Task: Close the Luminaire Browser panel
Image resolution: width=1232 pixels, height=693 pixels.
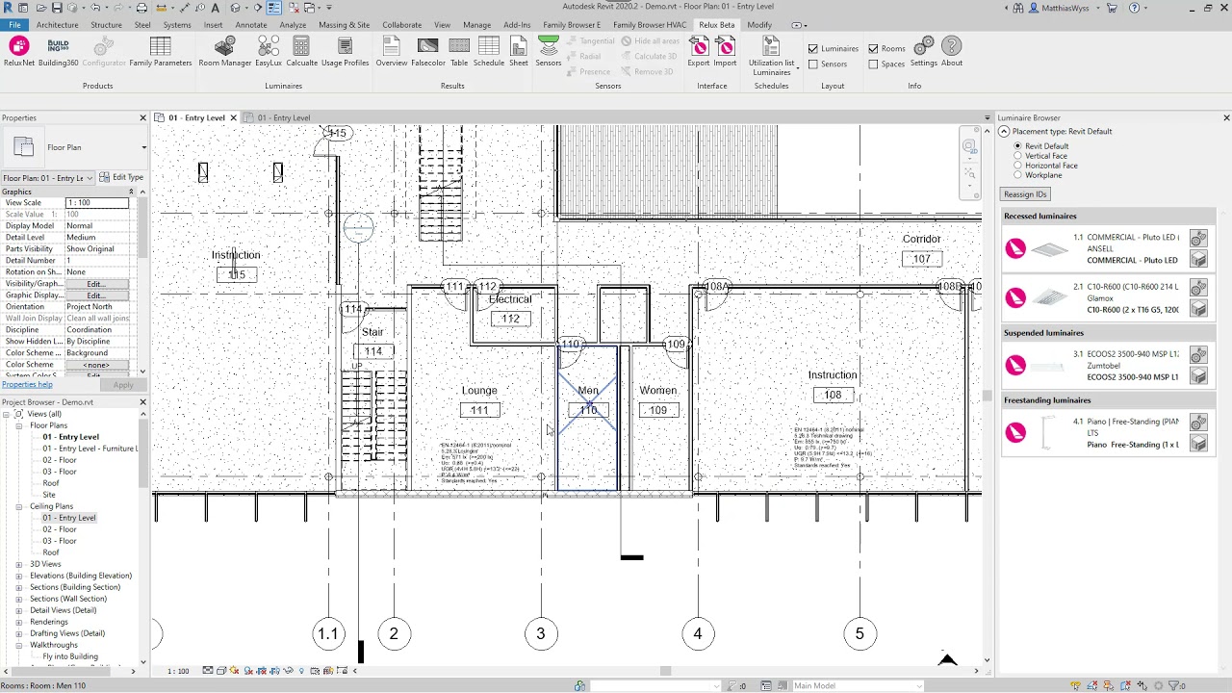Action: (1226, 117)
